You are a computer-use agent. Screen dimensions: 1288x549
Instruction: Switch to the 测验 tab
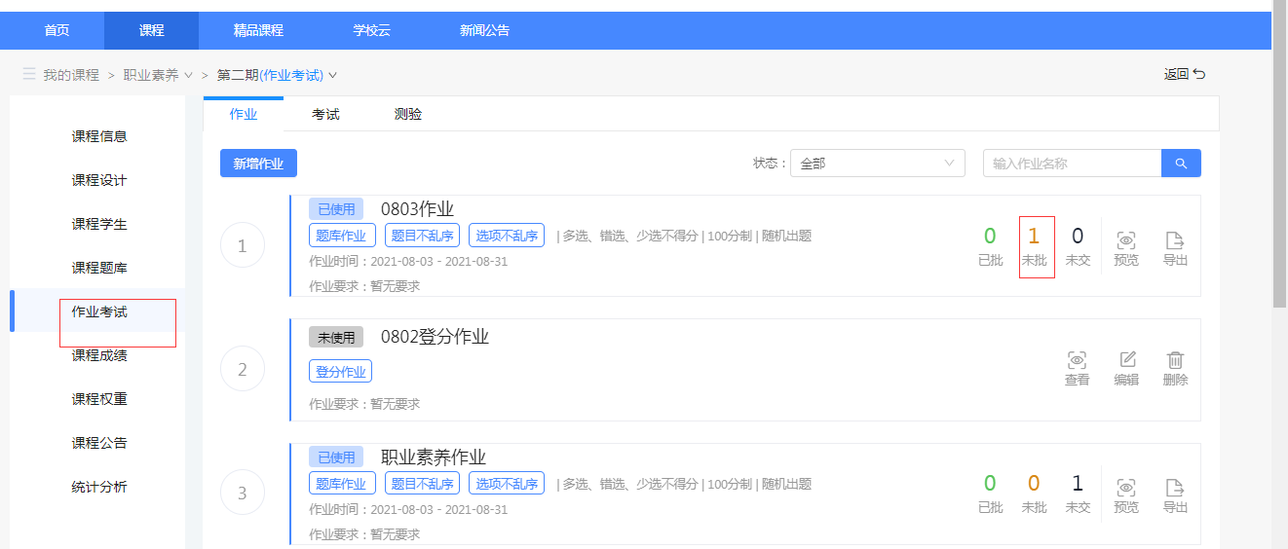click(408, 114)
